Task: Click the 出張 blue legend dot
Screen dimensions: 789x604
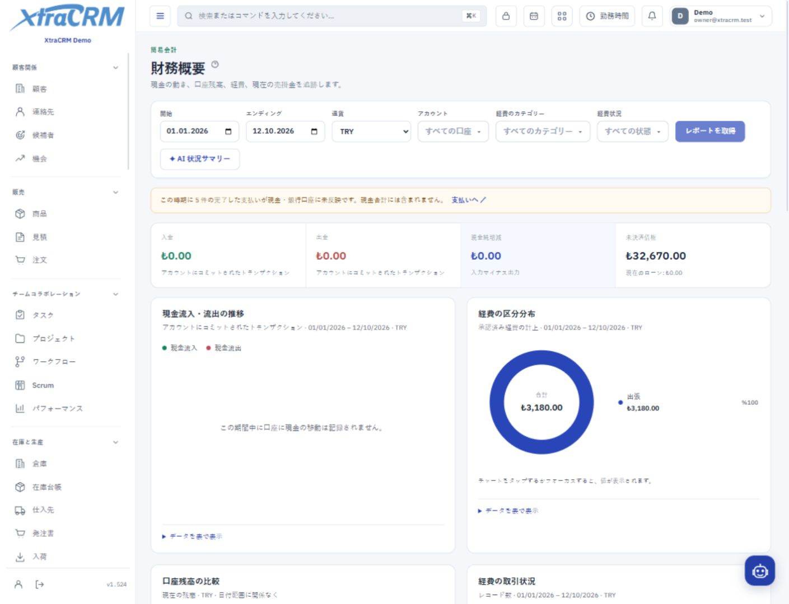Action: click(620, 402)
